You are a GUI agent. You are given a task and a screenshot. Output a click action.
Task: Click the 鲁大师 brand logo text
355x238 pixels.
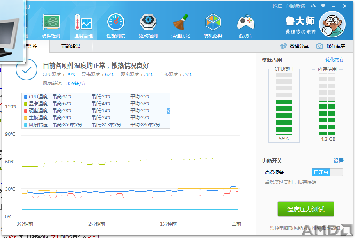point(300,21)
